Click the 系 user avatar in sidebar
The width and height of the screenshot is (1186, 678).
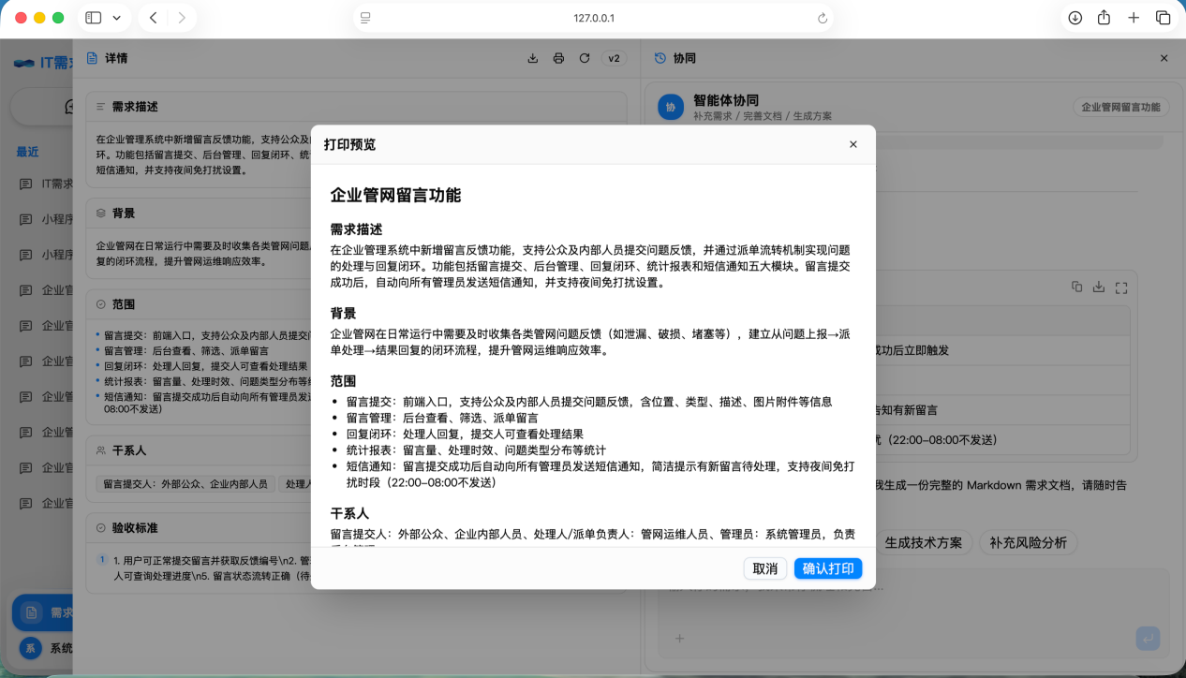click(31, 648)
